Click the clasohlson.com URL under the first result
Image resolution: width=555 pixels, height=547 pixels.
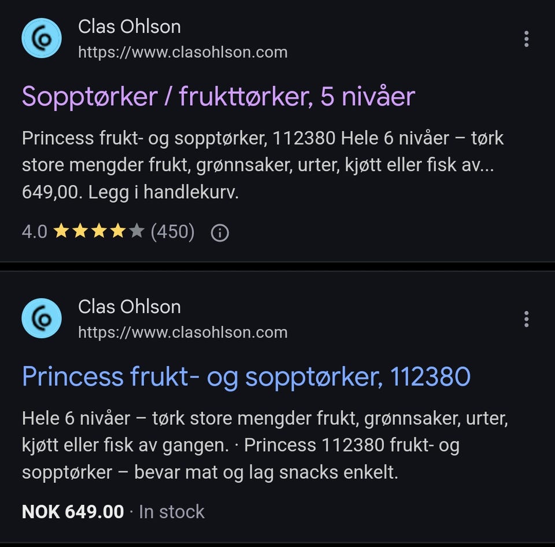pos(183,52)
